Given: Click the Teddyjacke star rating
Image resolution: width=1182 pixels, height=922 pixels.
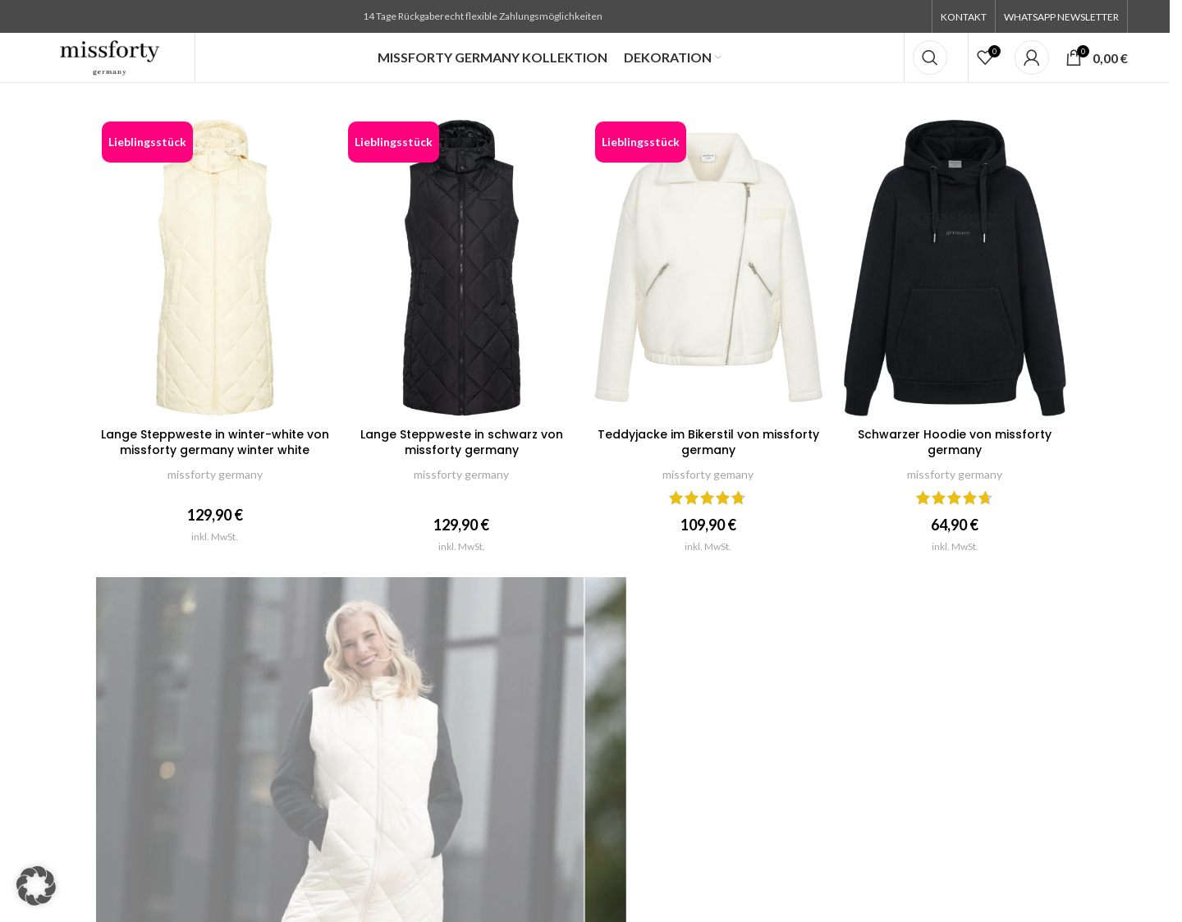Looking at the screenshot, I should point(708,498).
